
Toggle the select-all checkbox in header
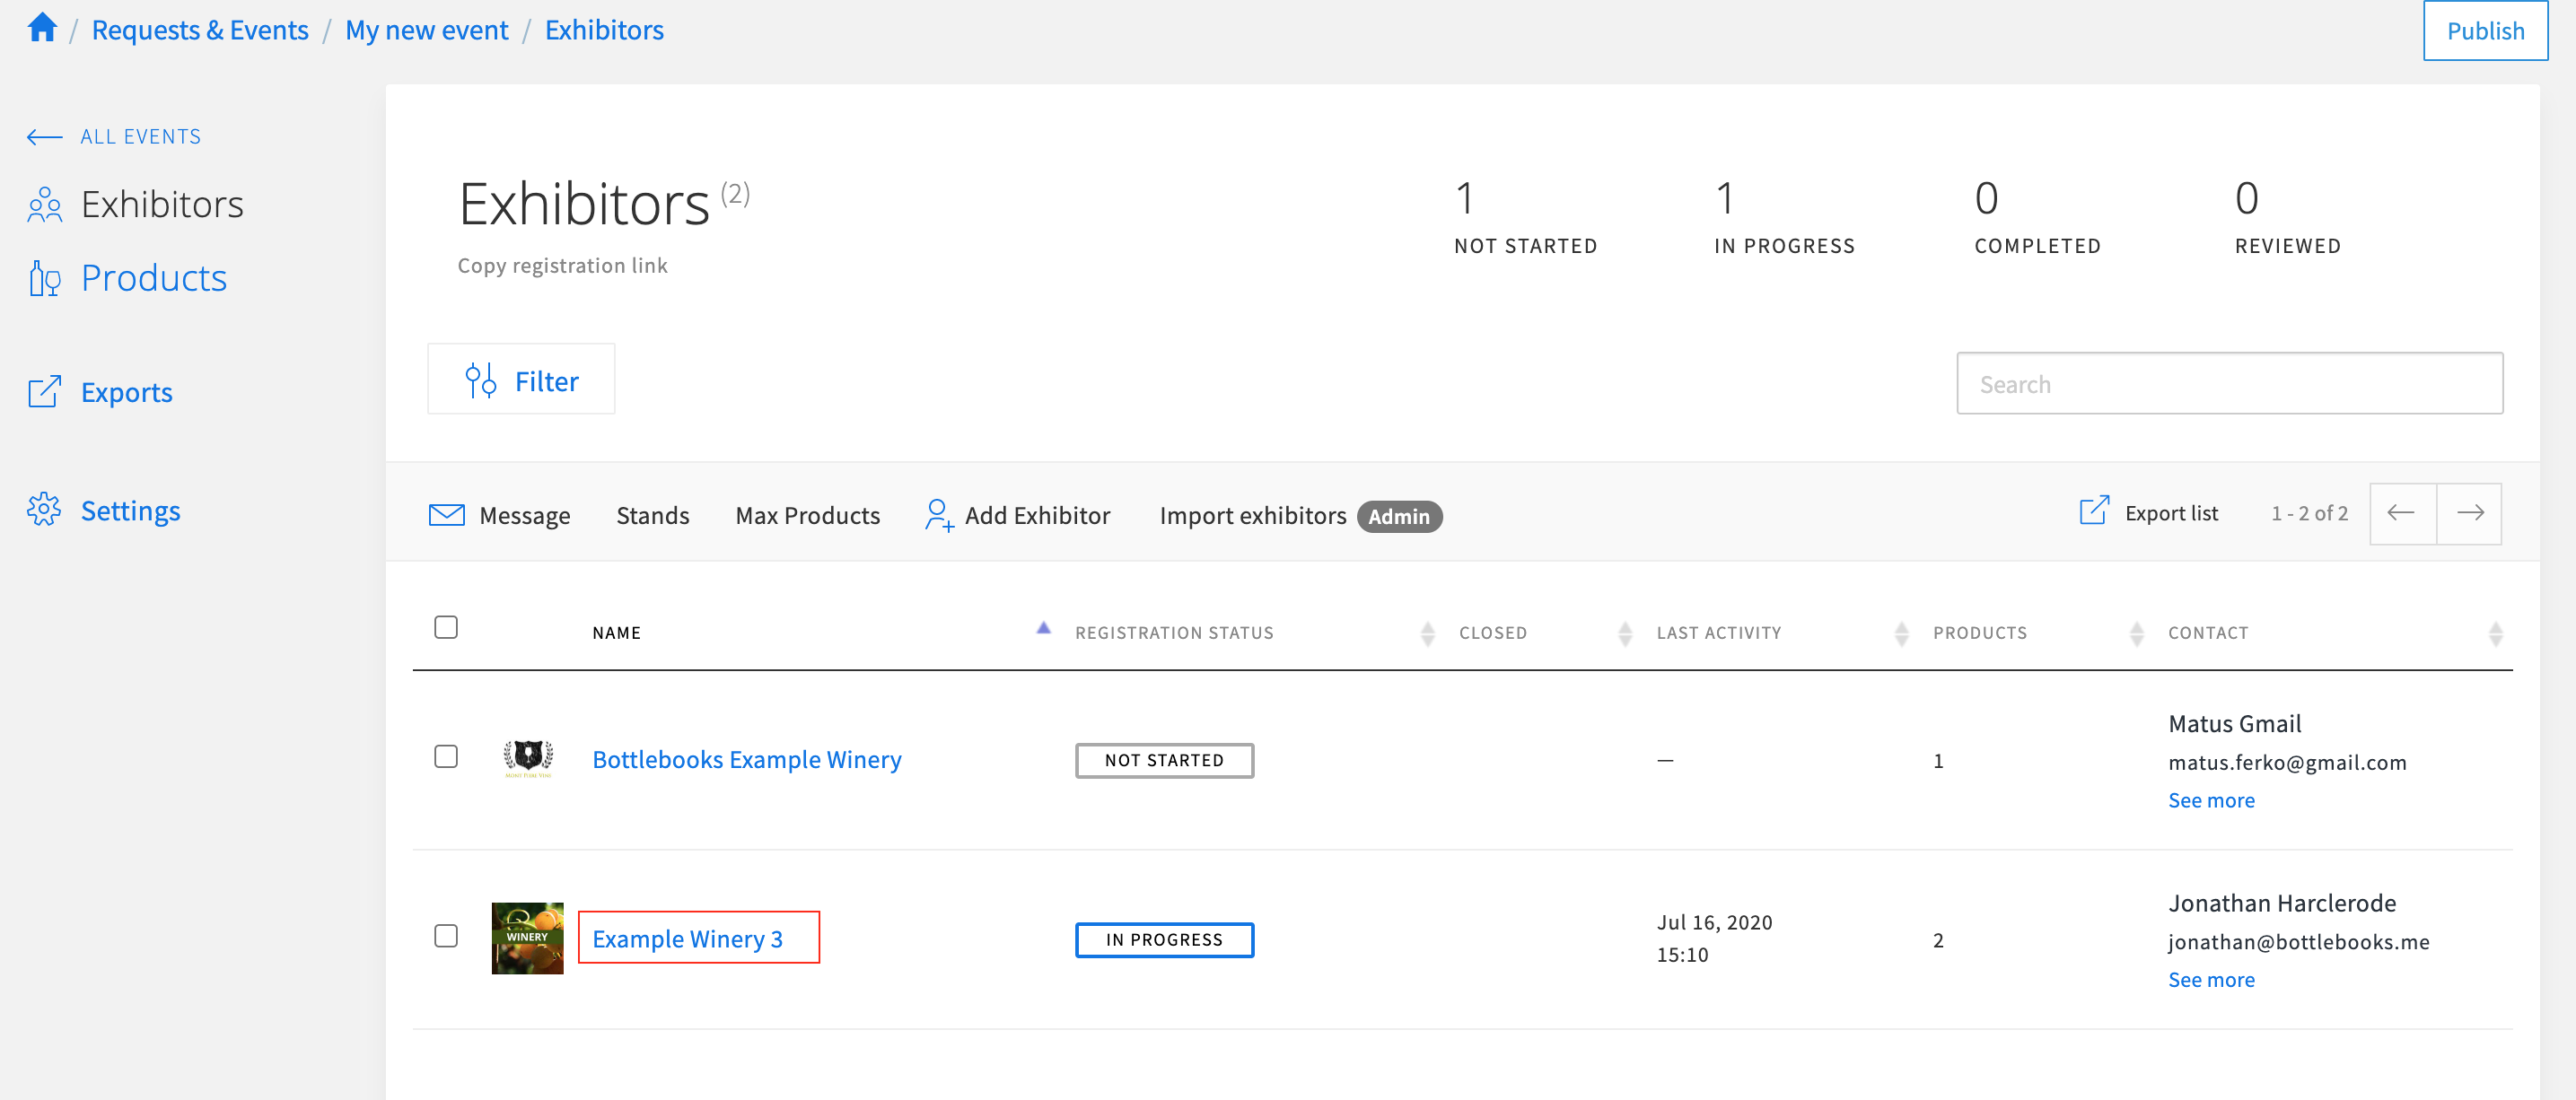[x=446, y=627]
